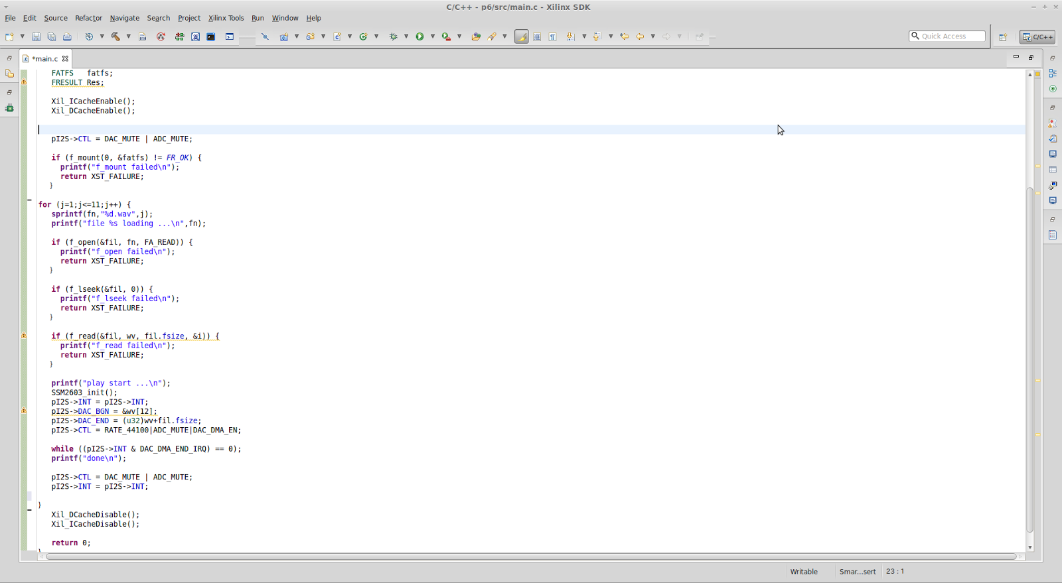Navigate Back with the yellow arrow
Viewport: 1062px width, 583px height.
coord(640,36)
